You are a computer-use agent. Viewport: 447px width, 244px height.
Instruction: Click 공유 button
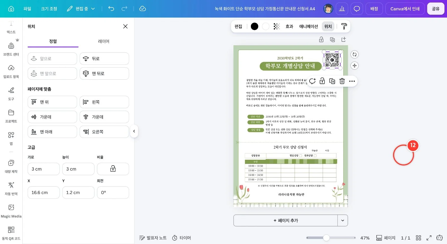pos(436,9)
